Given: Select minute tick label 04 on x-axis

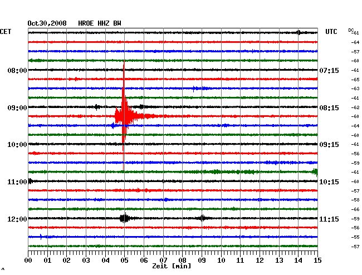Looking at the screenshot, I should click(105, 260).
